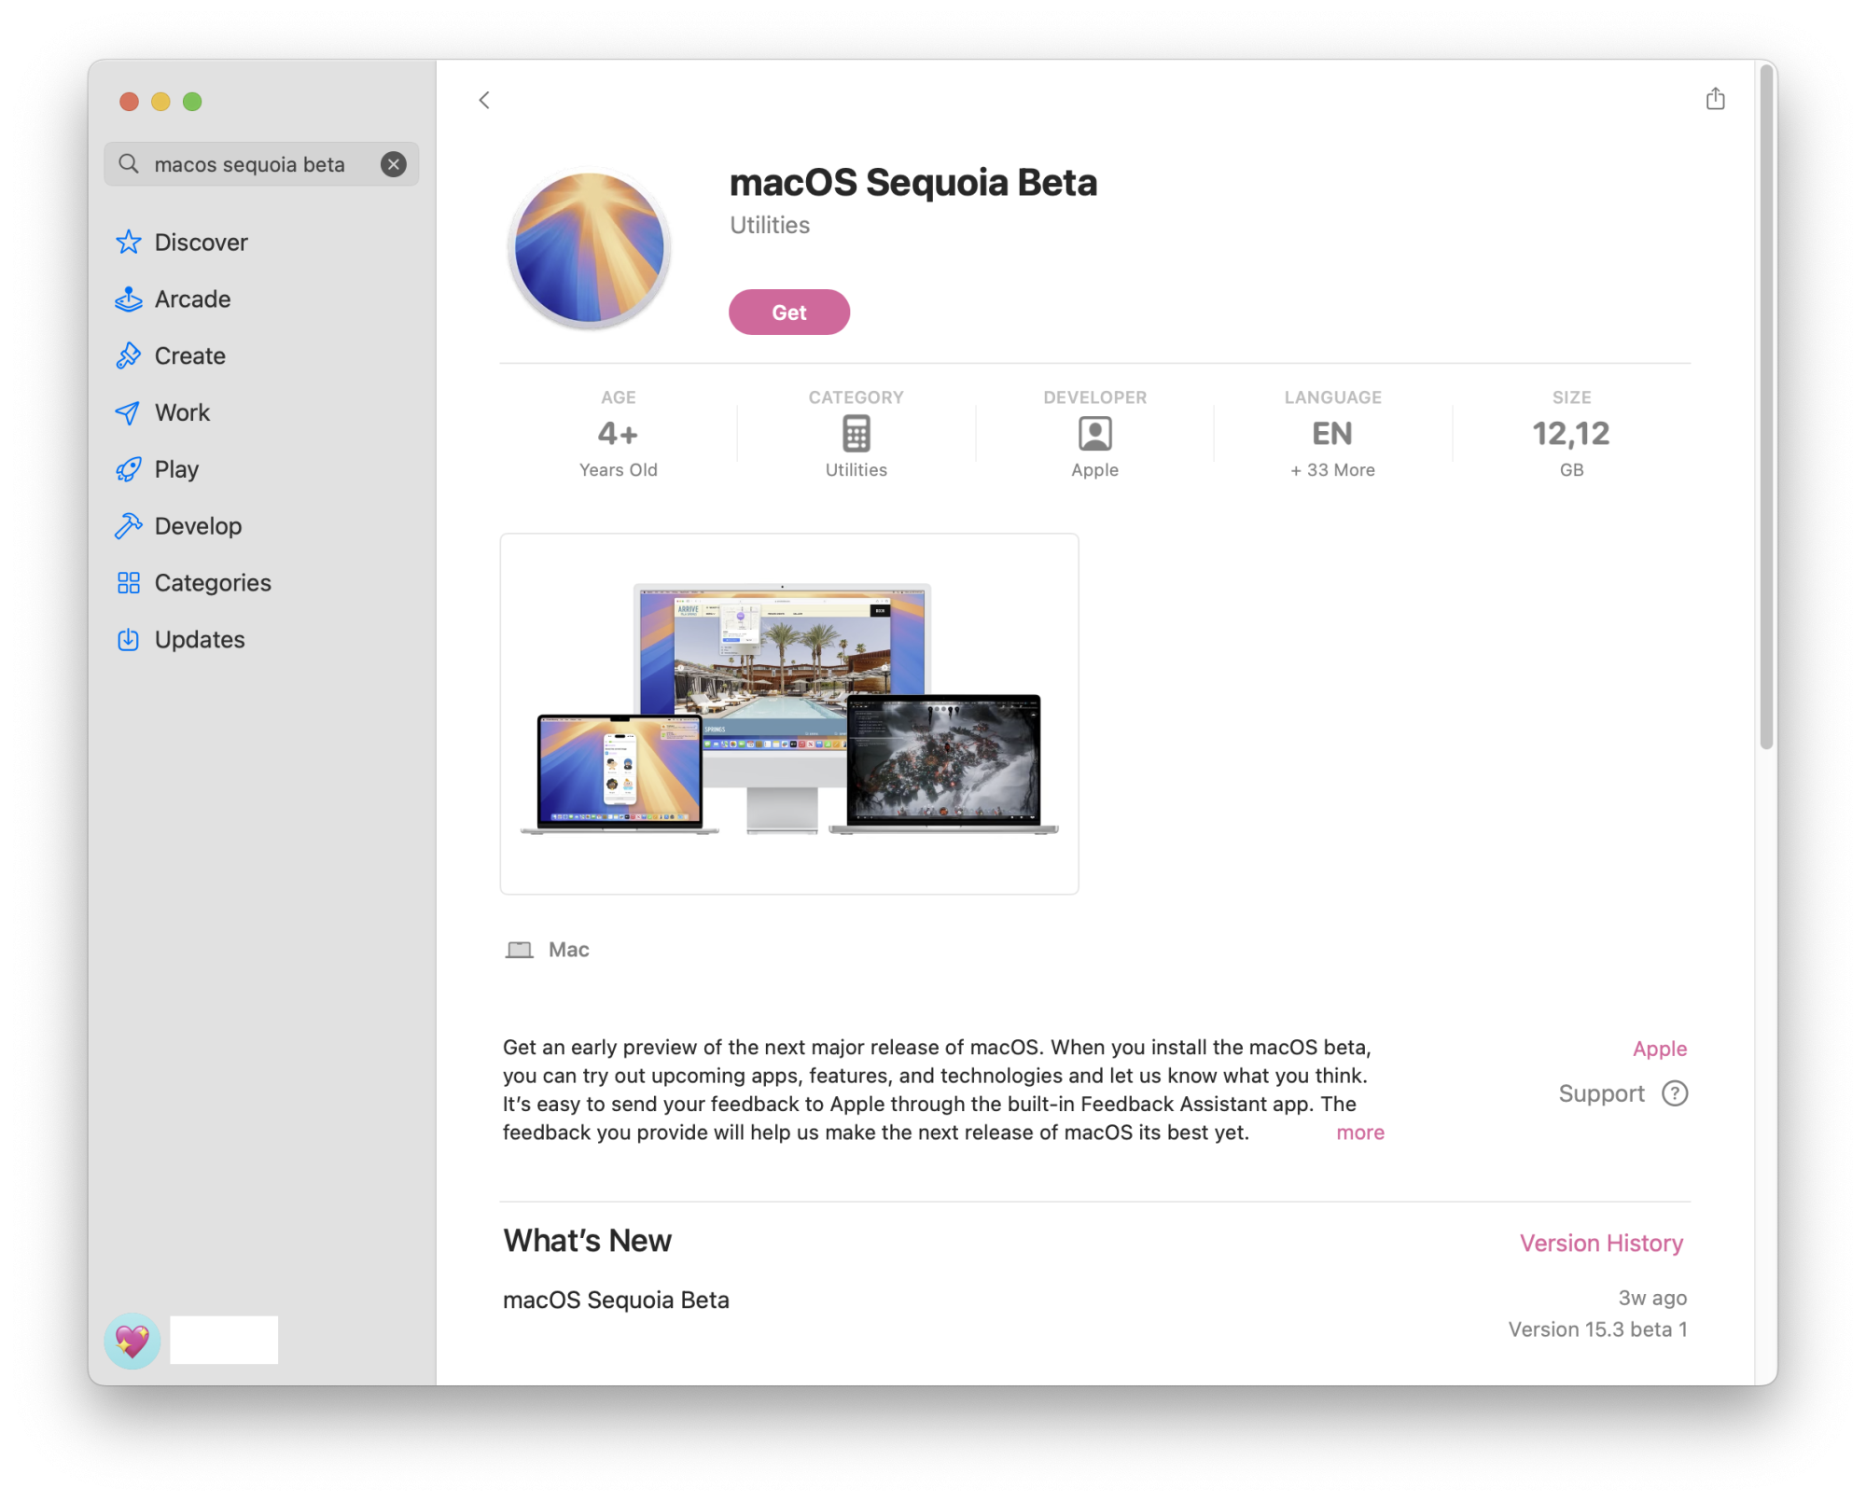Switch to the Work section
This screenshot has width=1866, height=1502.
(x=183, y=413)
